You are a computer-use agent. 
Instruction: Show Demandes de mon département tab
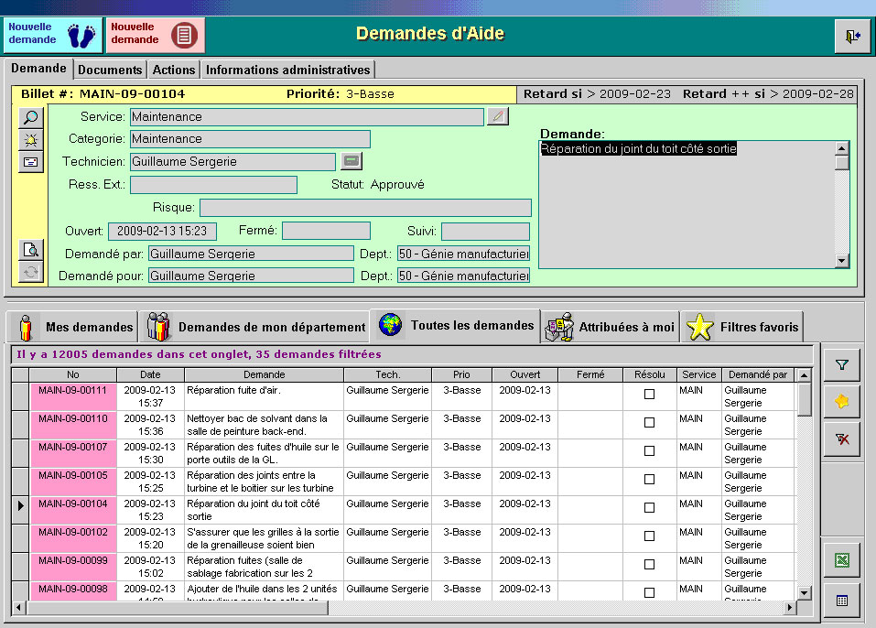tap(255, 327)
